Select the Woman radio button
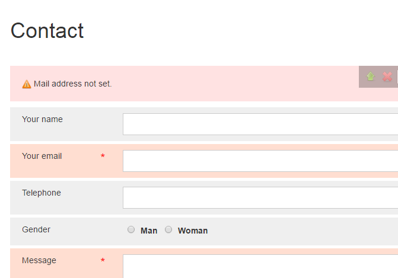 168,230
